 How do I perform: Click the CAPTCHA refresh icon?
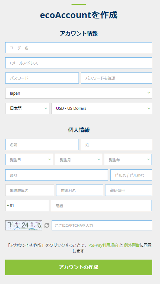tap(47, 226)
